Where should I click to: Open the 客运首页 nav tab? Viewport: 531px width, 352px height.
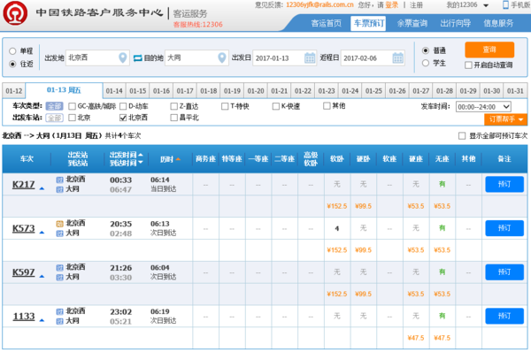pos(326,23)
